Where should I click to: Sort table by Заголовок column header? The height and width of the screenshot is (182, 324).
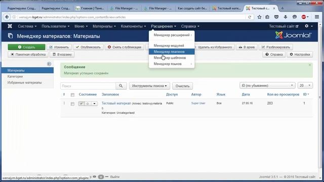coord(110,95)
